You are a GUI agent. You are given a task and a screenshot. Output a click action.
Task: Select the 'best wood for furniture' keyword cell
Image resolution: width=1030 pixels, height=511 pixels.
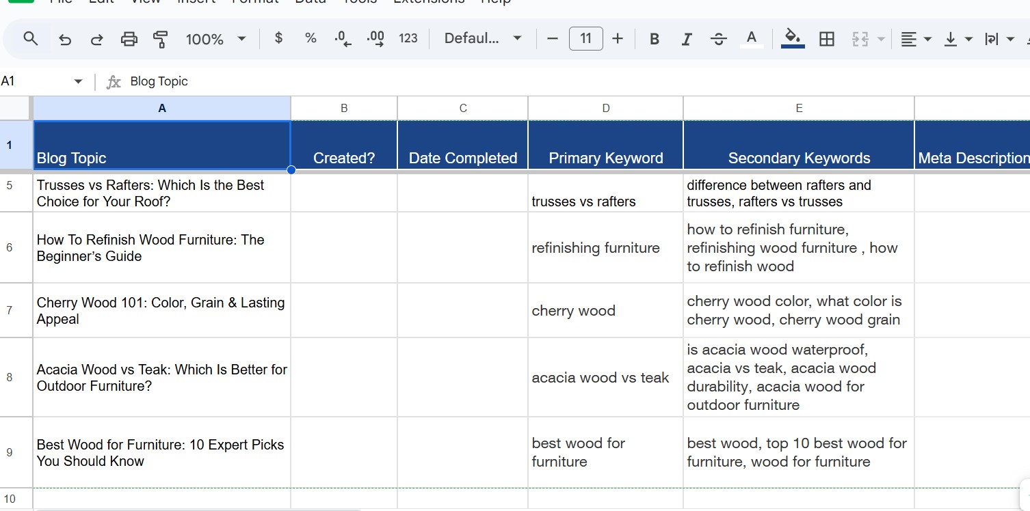[x=606, y=452]
